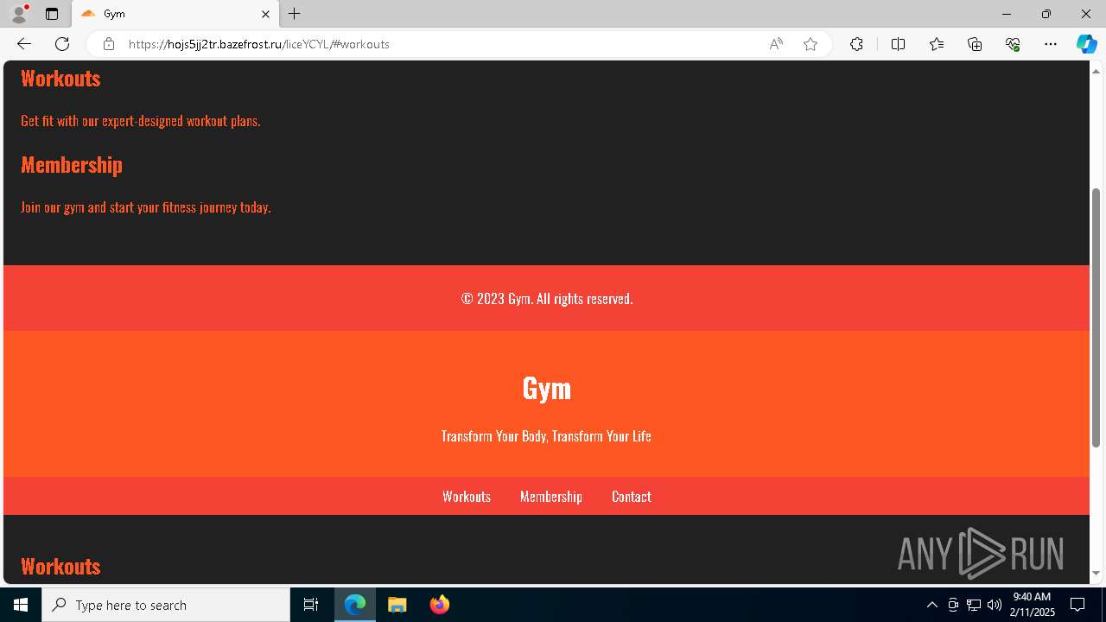Screen dimensions: 1106x622
Task: Open the notification center icon
Action: (1077, 605)
